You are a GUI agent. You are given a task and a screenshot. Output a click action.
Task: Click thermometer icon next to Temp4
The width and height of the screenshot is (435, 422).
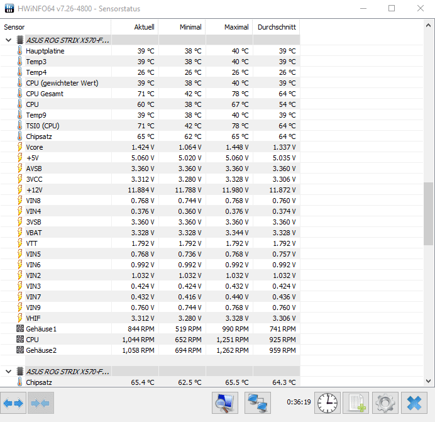click(19, 72)
